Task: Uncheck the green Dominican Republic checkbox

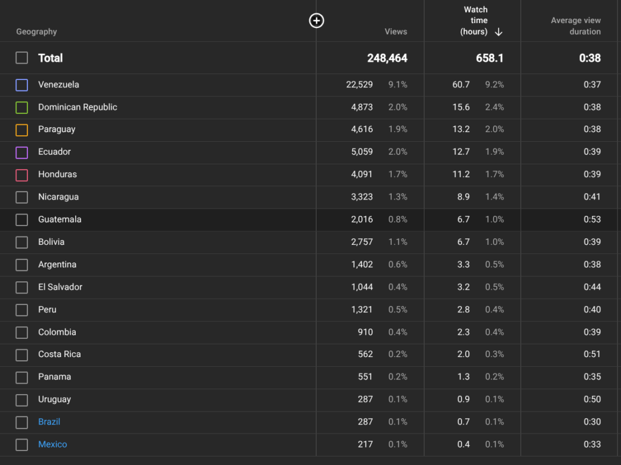Action: [x=22, y=107]
